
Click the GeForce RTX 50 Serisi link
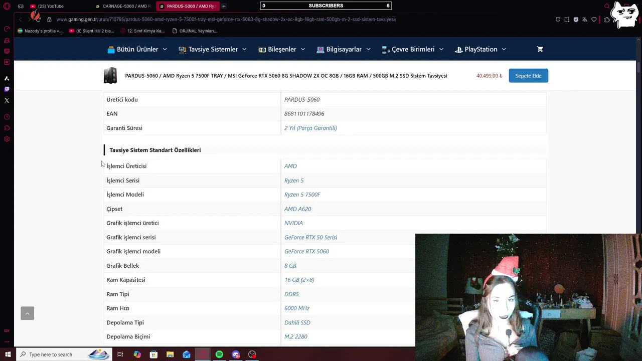[310, 237]
